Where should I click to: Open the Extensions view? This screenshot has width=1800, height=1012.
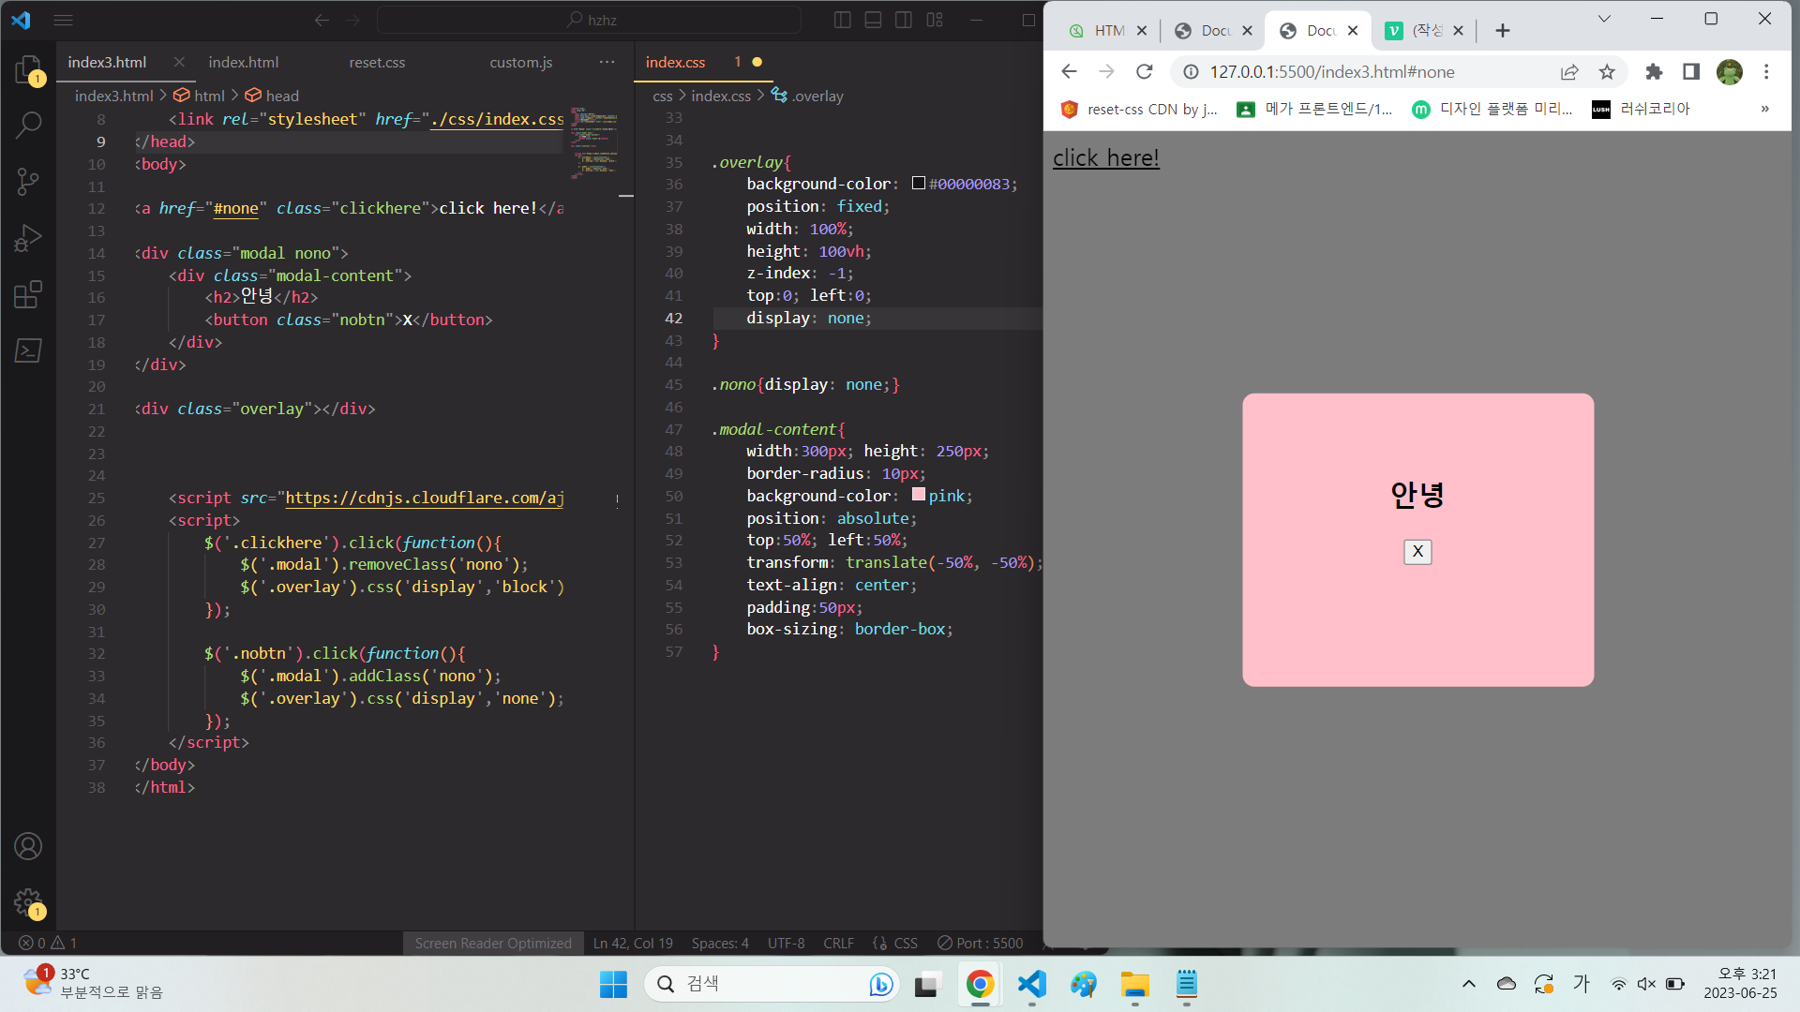[x=28, y=294]
